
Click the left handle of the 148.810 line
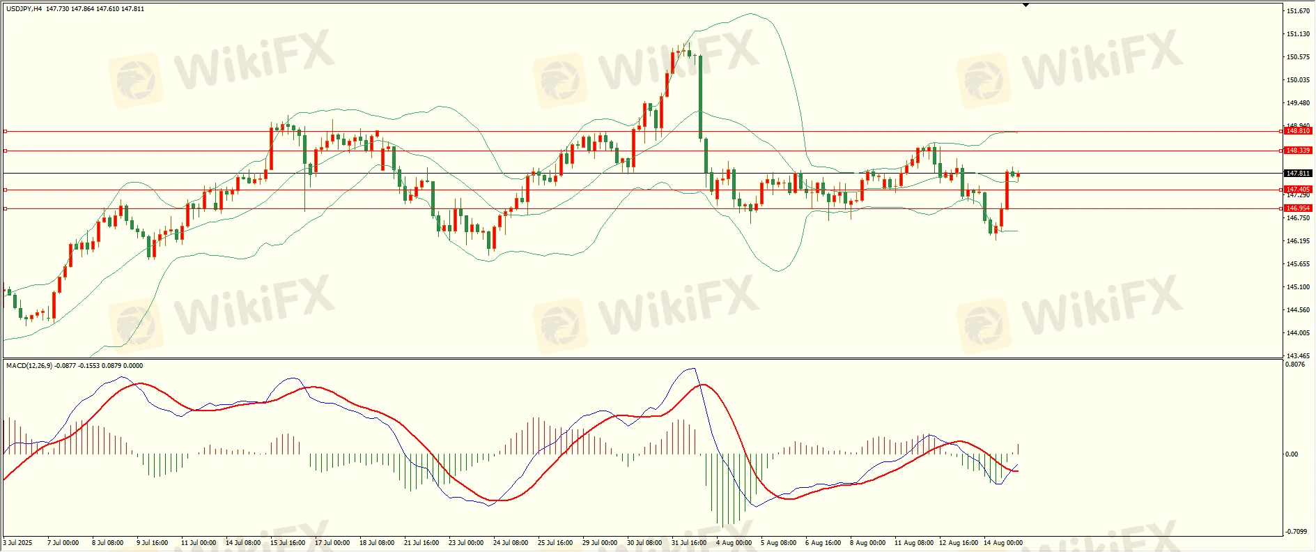[x=5, y=131]
